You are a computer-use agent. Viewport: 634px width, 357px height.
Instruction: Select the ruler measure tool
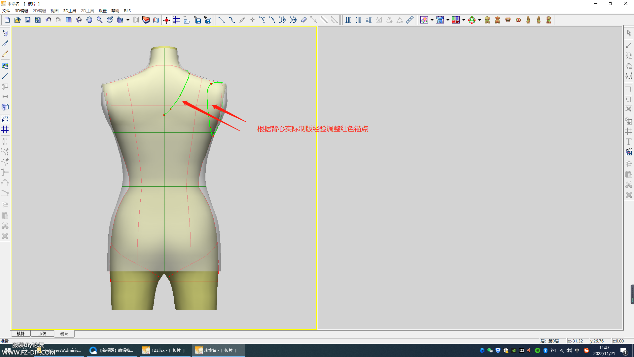pyautogui.click(x=410, y=20)
